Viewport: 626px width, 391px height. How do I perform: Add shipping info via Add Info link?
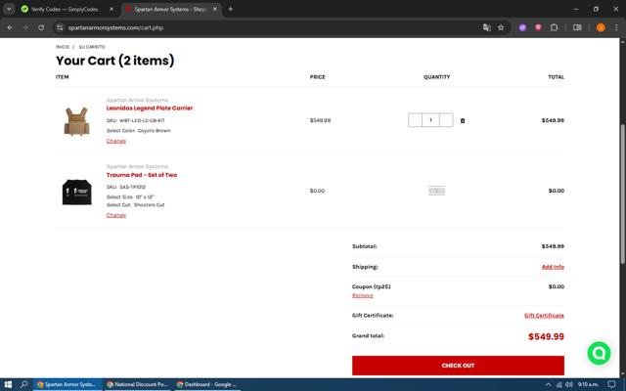point(553,267)
